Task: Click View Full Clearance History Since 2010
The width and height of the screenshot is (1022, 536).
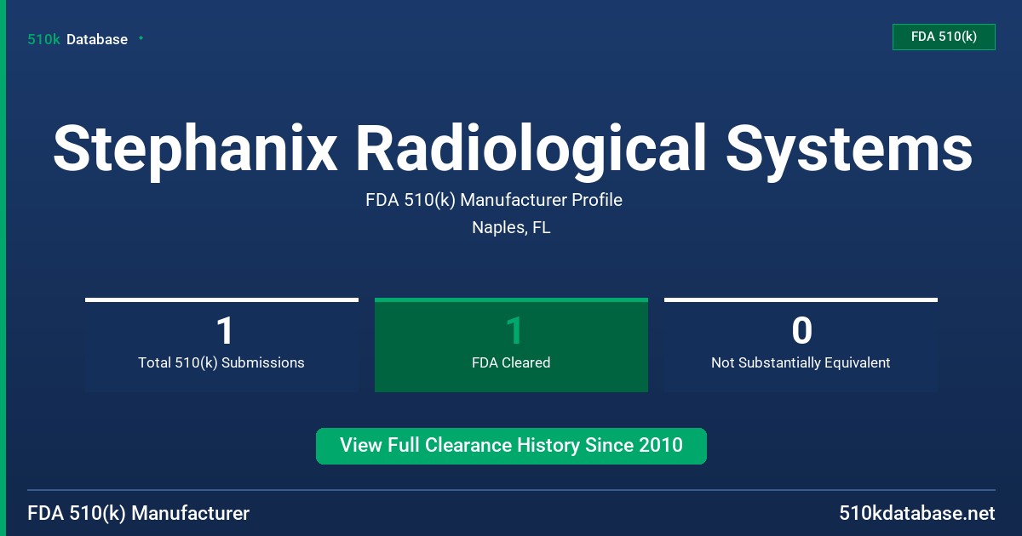Action: point(511,446)
